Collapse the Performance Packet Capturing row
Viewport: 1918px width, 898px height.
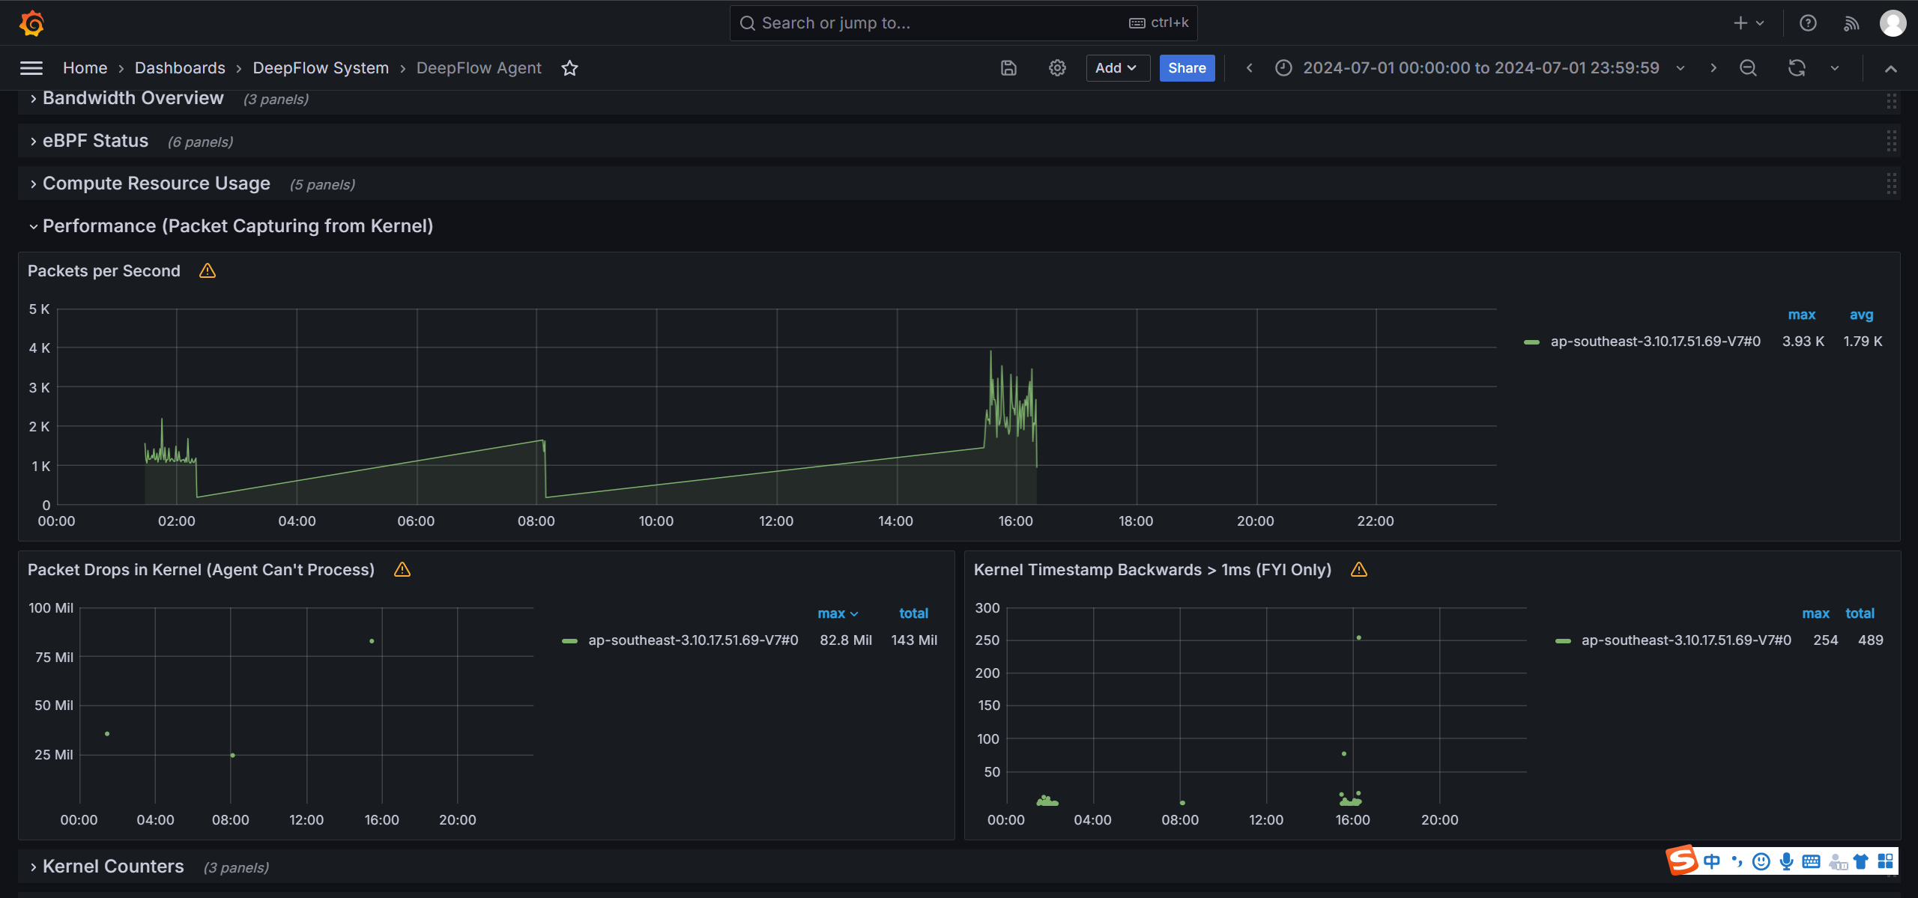tap(237, 226)
